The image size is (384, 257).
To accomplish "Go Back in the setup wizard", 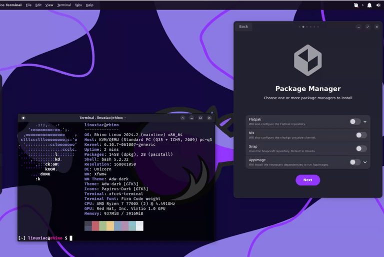I will pos(243,27).
